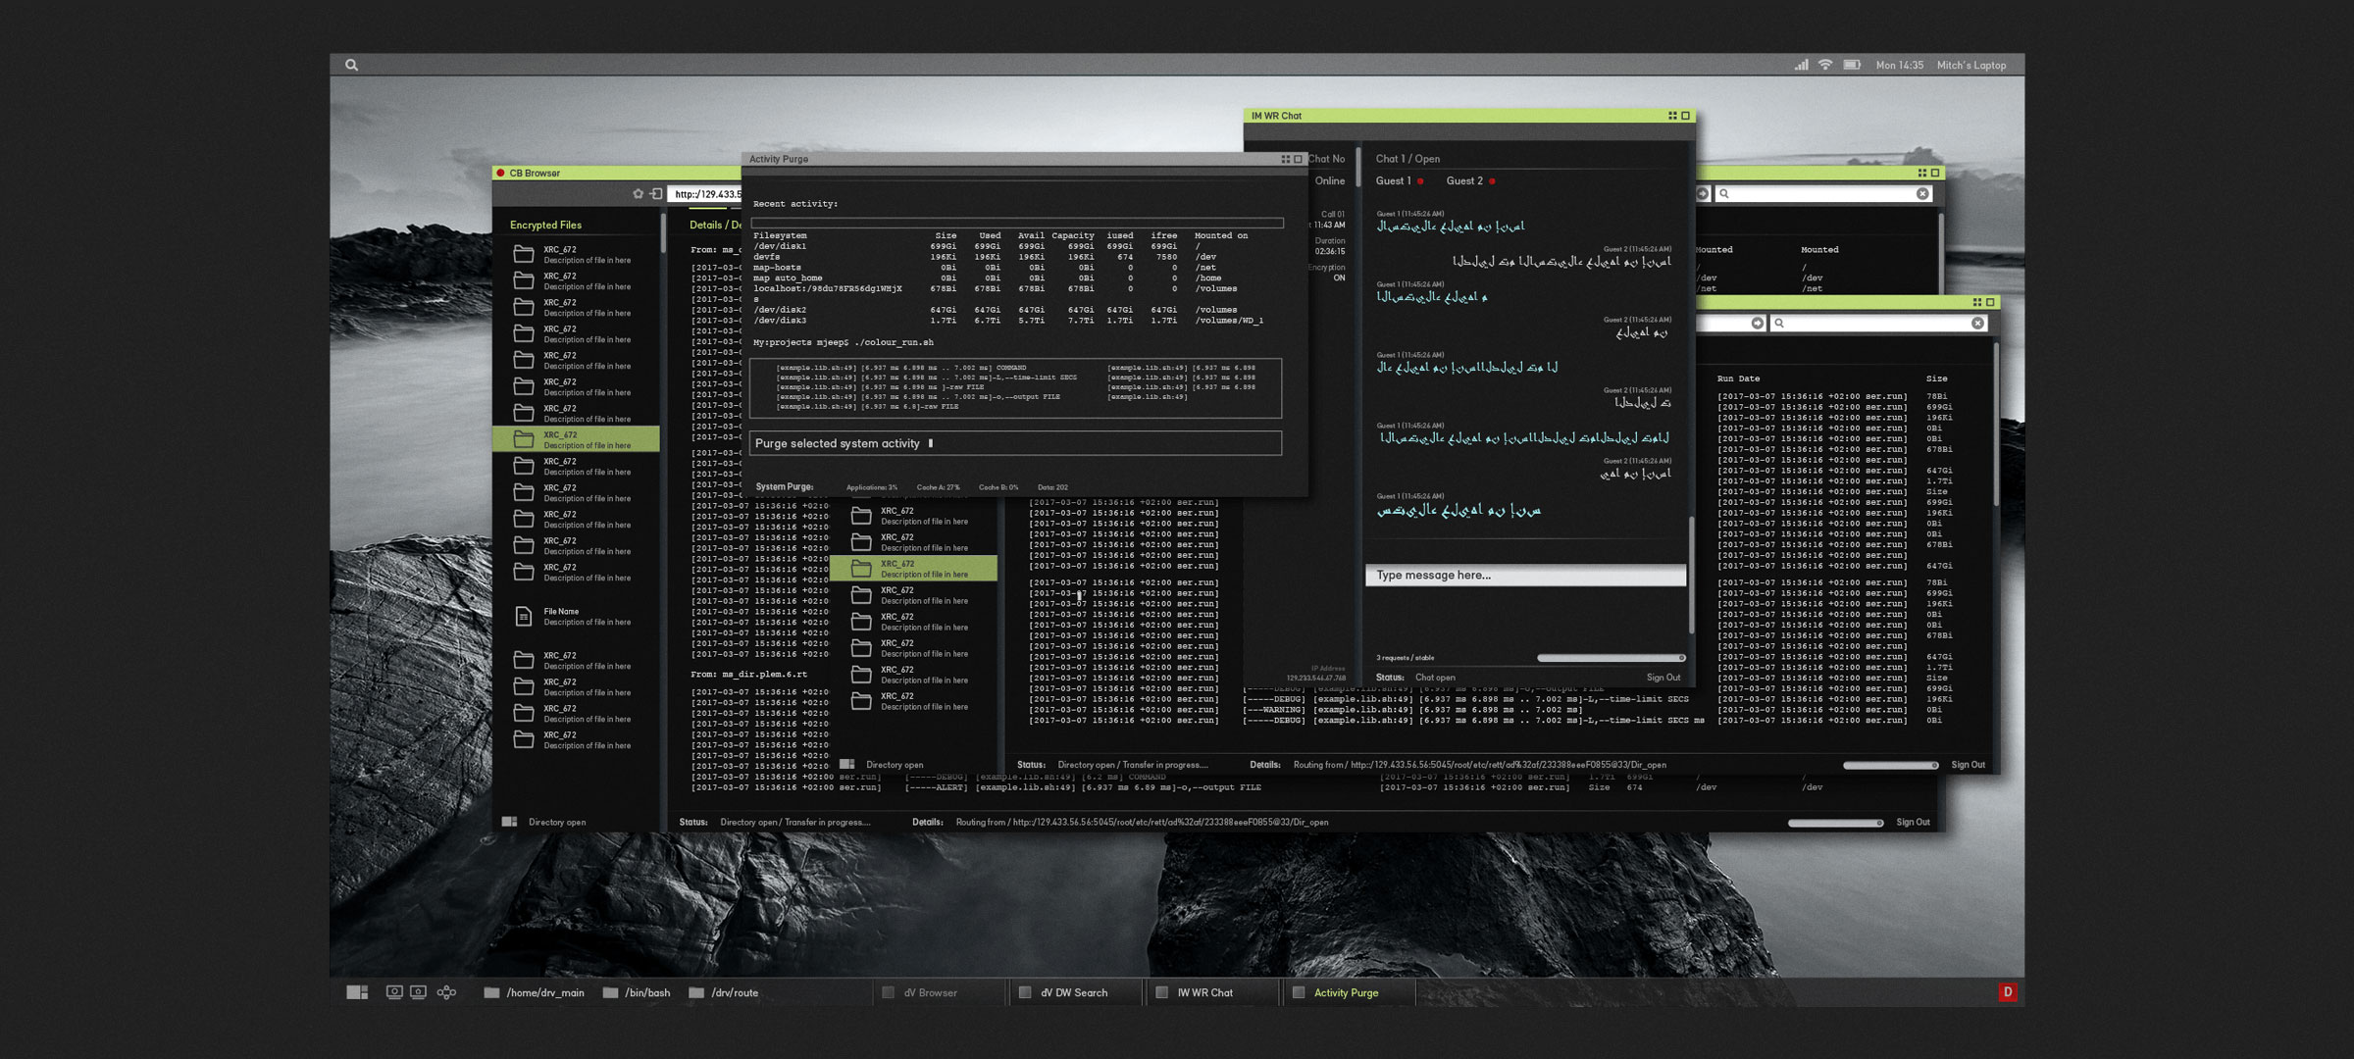Adjust the slider in CB Browser status bar

[x=1835, y=823]
